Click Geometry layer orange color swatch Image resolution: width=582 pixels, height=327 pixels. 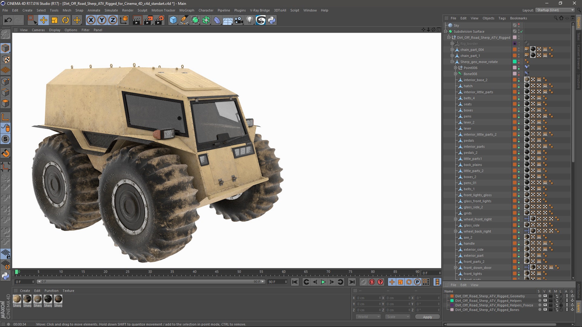tap(452, 296)
